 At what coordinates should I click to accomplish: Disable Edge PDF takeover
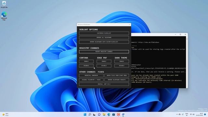(x=104, y=66)
